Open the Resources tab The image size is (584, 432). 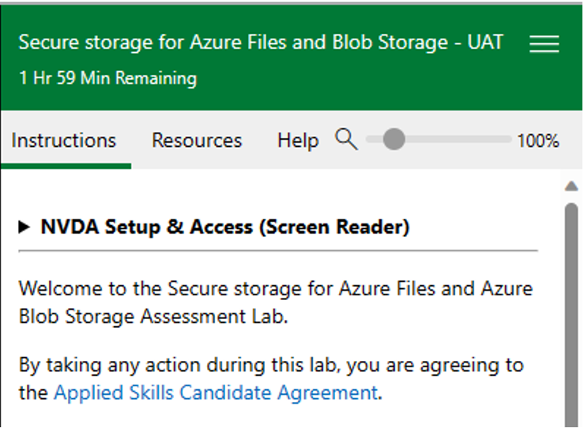pyautogui.click(x=197, y=141)
